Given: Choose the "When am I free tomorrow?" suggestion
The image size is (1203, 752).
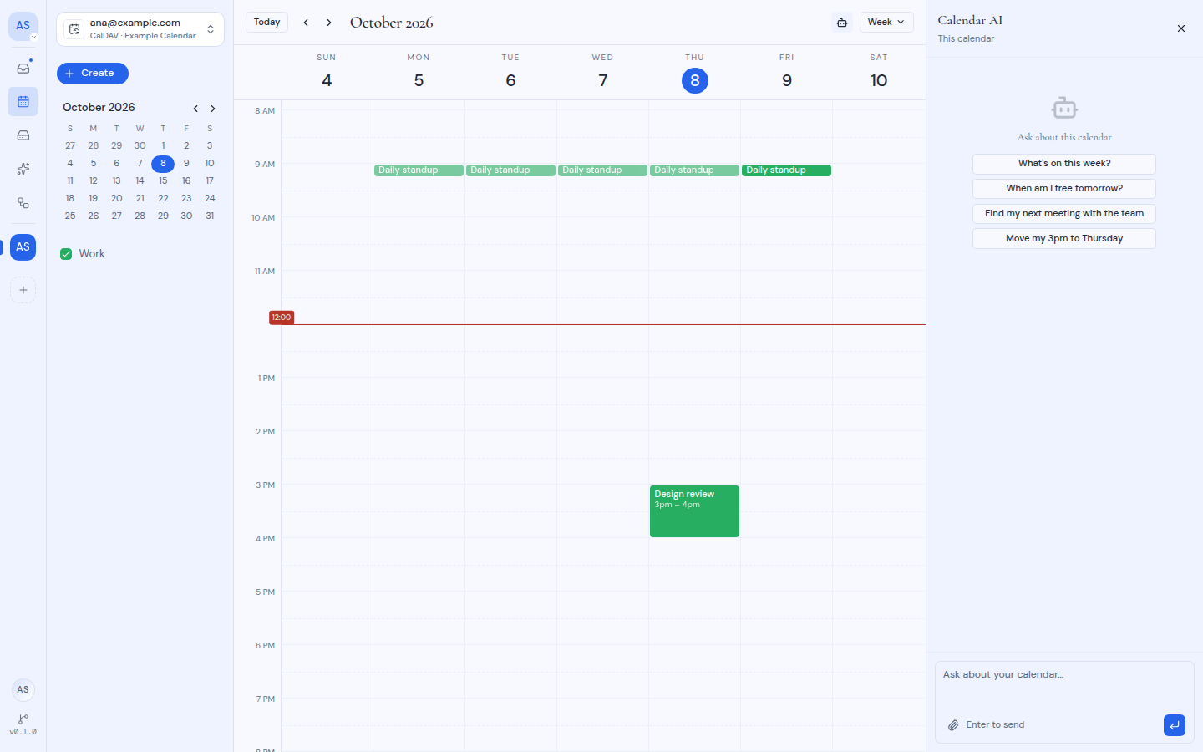Looking at the screenshot, I should [x=1064, y=189].
